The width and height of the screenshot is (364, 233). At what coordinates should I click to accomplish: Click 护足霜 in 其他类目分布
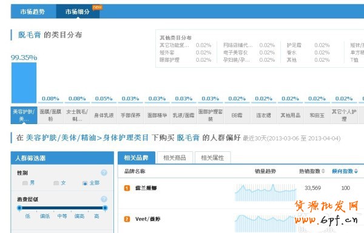click(x=294, y=45)
